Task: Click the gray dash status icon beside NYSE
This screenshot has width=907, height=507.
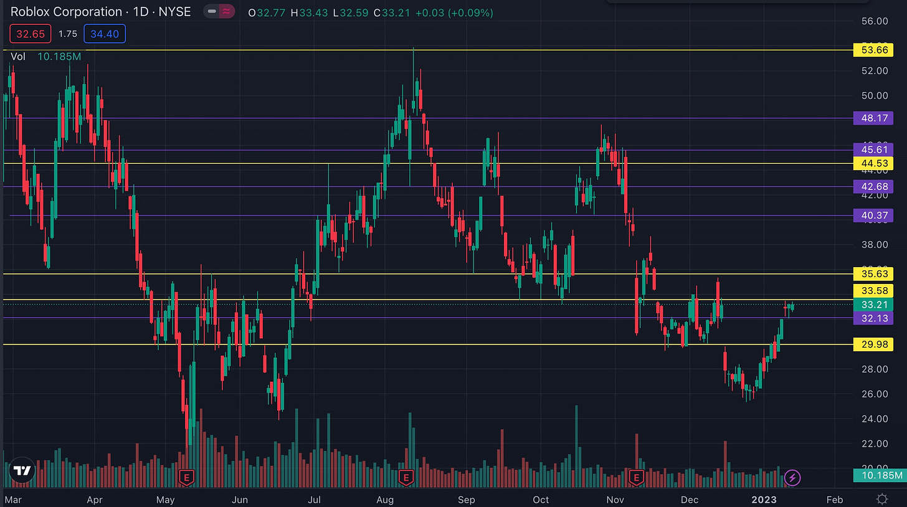Action: coord(212,12)
